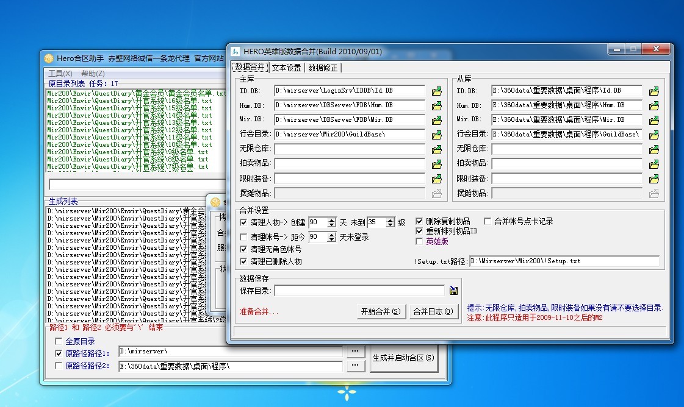Viewport: 684px width, 407px height.
Task: Browse for 从库 拍卖物品 folder
Action: tap(653, 164)
